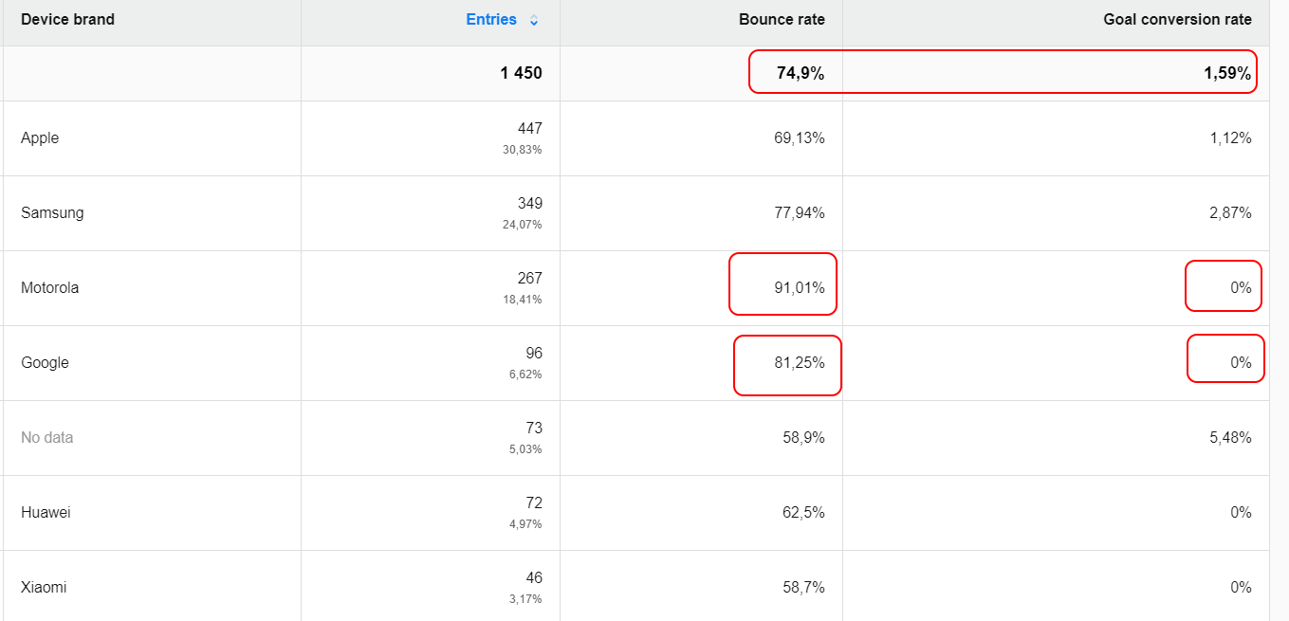Click the Bounce rate column header
The width and height of the screenshot is (1289, 621).
(x=782, y=20)
